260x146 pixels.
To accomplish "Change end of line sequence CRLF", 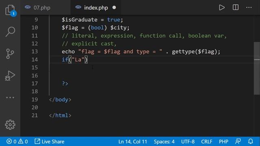I will (x=207, y=142).
